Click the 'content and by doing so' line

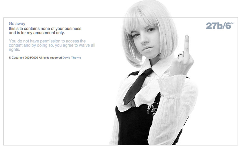click(x=52, y=45)
